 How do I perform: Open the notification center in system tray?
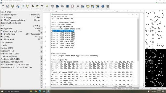pyautogui.click(x=163, y=91)
